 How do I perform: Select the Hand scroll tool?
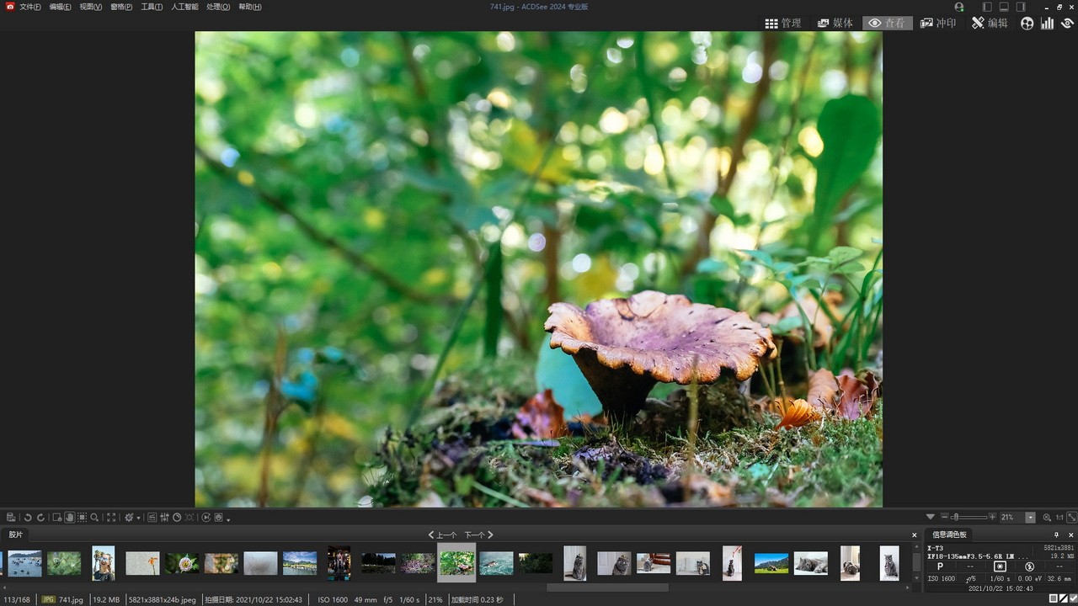69,518
